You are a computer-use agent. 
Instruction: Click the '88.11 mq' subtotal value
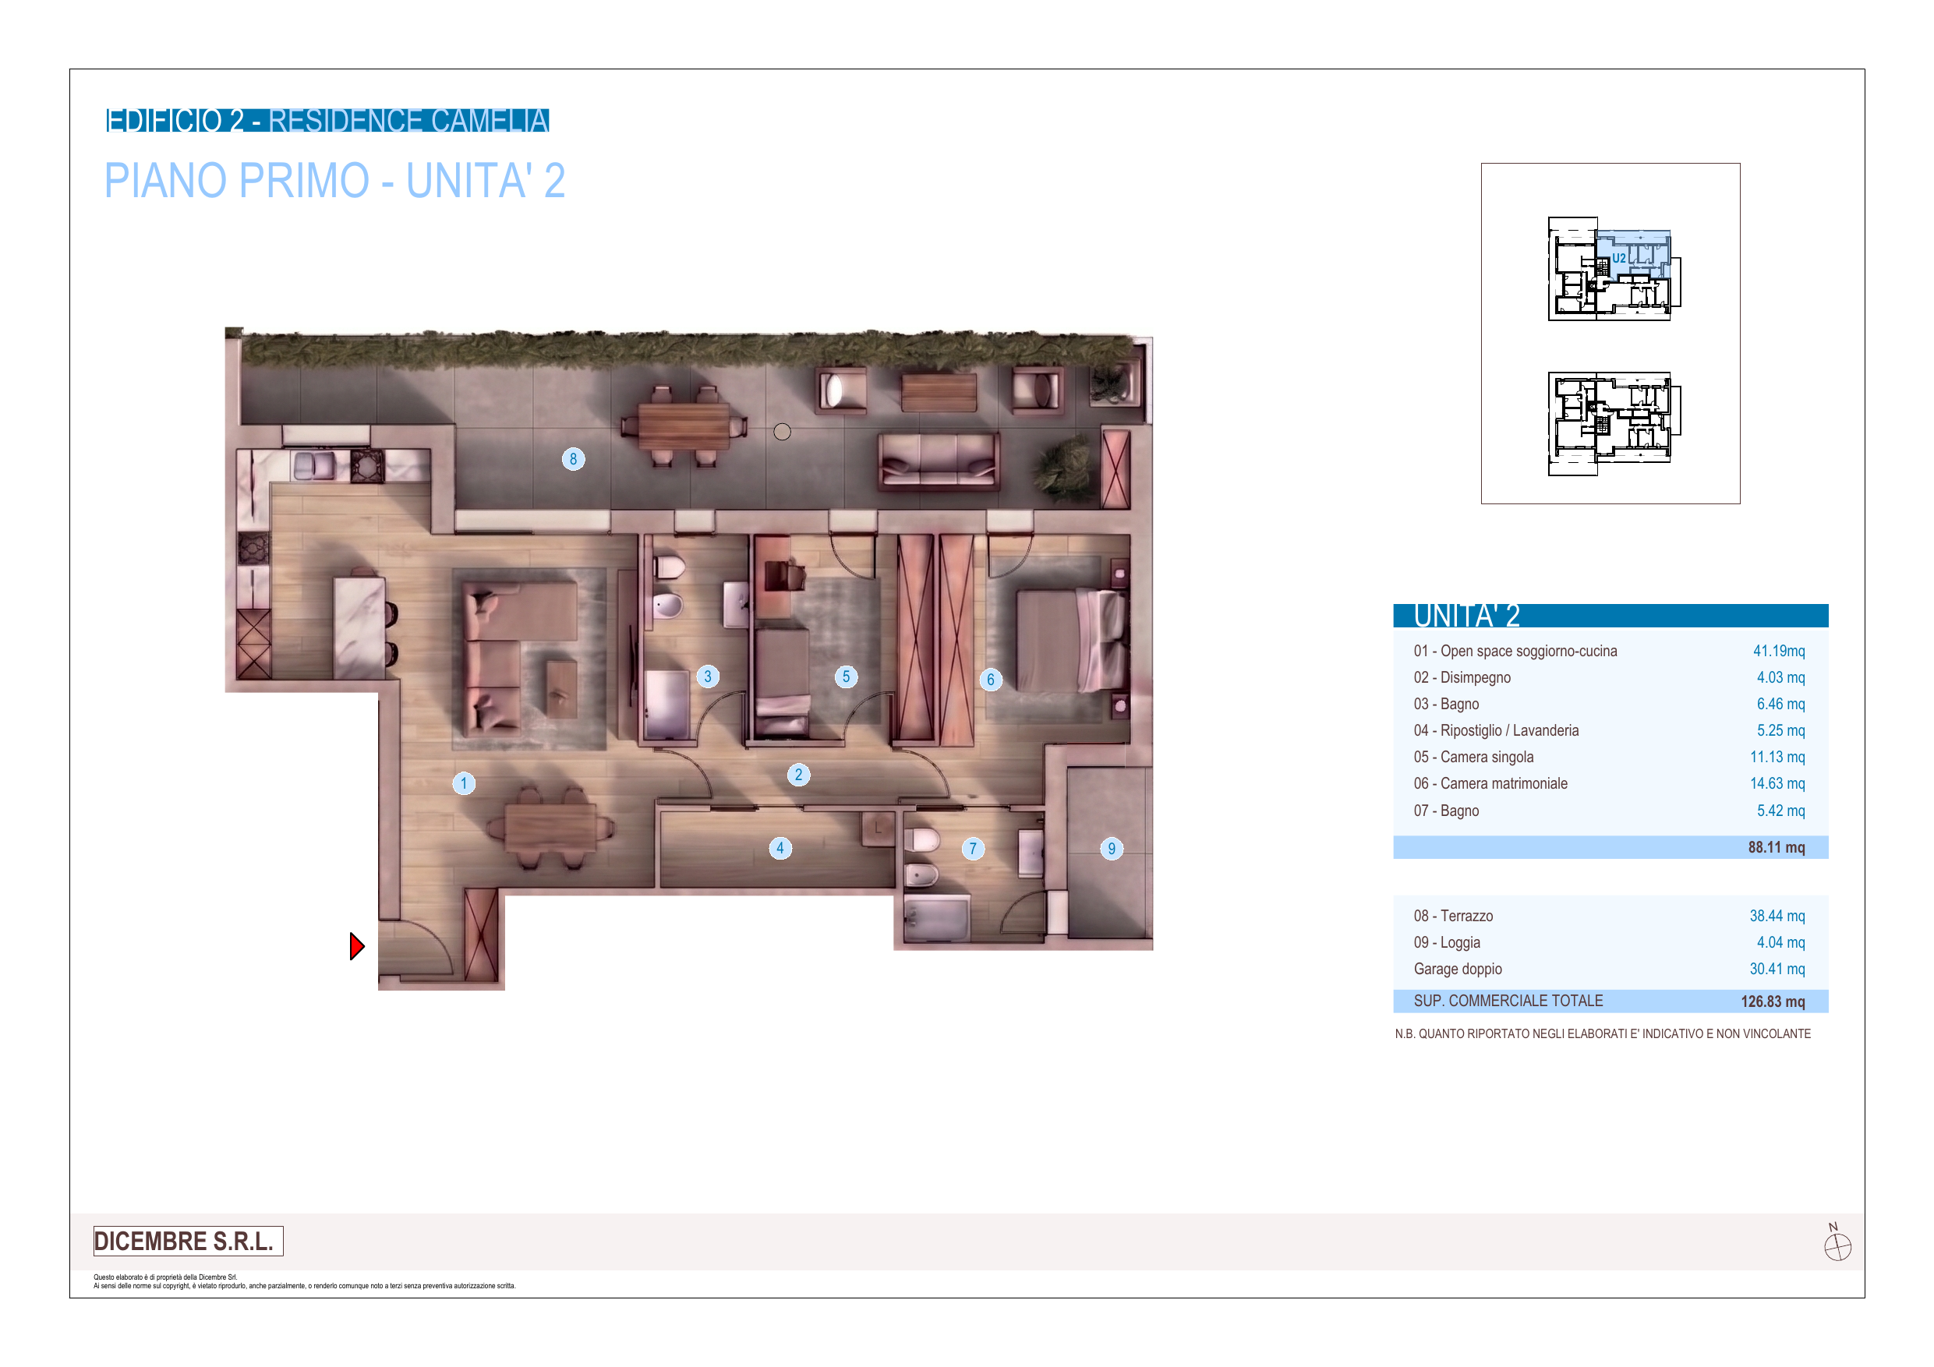[1777, 847]
